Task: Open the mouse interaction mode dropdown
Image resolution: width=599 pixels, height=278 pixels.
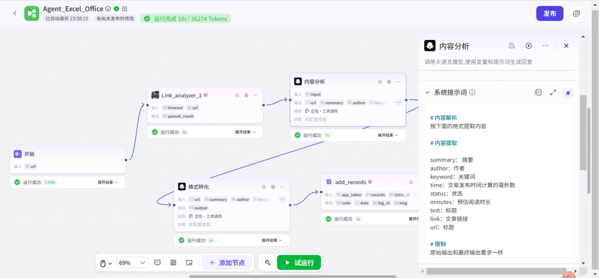Action: tap(105, 262)
